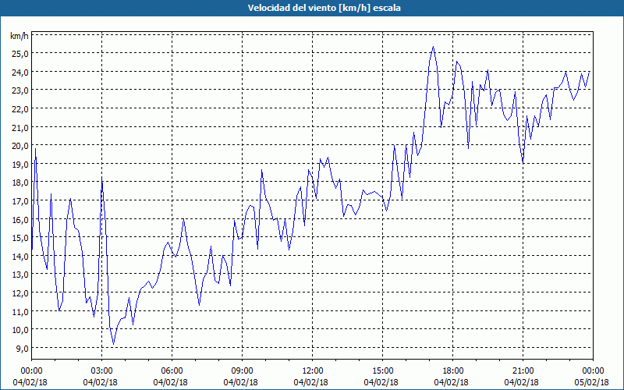Viewport: 624px width, 390px height.
Task: Click the "18:00" time label
Action: pos(453,371)
